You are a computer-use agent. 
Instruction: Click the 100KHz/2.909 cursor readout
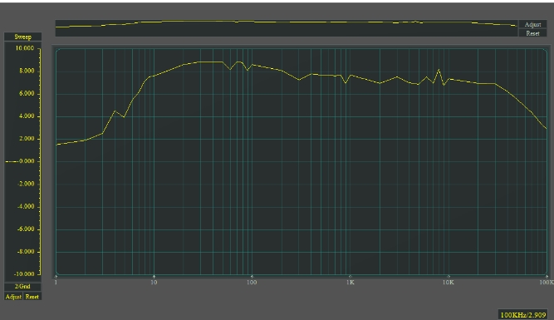point(523,315)
